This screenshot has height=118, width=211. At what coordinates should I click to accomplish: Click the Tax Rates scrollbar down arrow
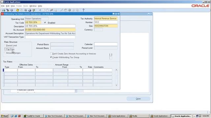tap(116, 85)
